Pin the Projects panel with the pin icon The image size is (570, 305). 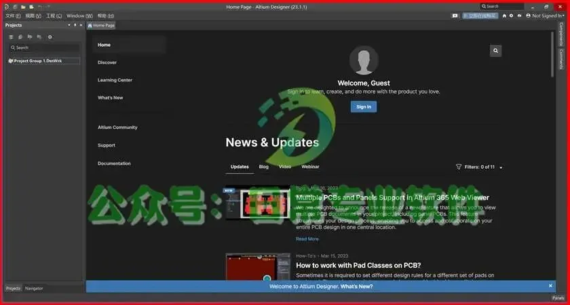pyautogui.click(x=75, y=25)
